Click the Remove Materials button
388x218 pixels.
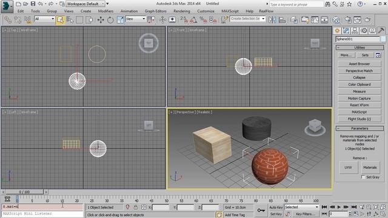click(370, 167)
